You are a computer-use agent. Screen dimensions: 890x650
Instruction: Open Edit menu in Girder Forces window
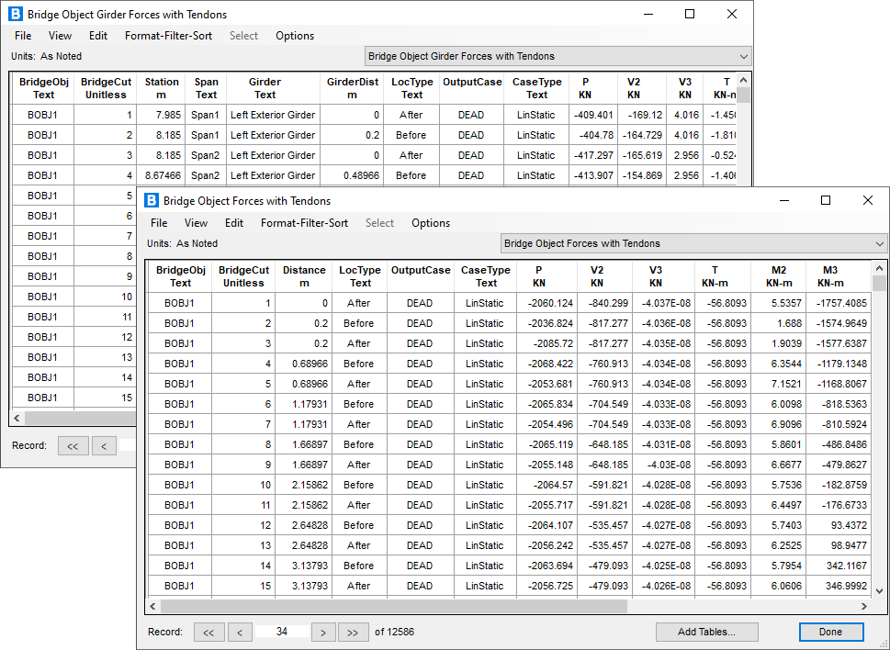click(x=98, y=36)
